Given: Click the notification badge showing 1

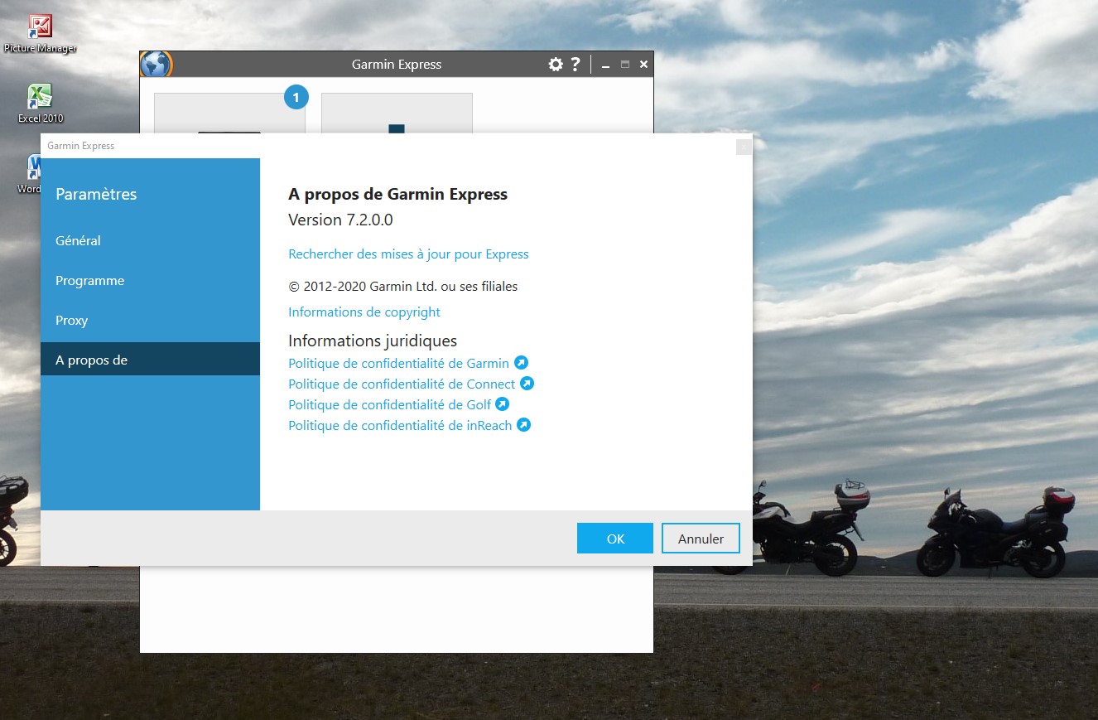Looking at the screenshot, I should point(296,98).
